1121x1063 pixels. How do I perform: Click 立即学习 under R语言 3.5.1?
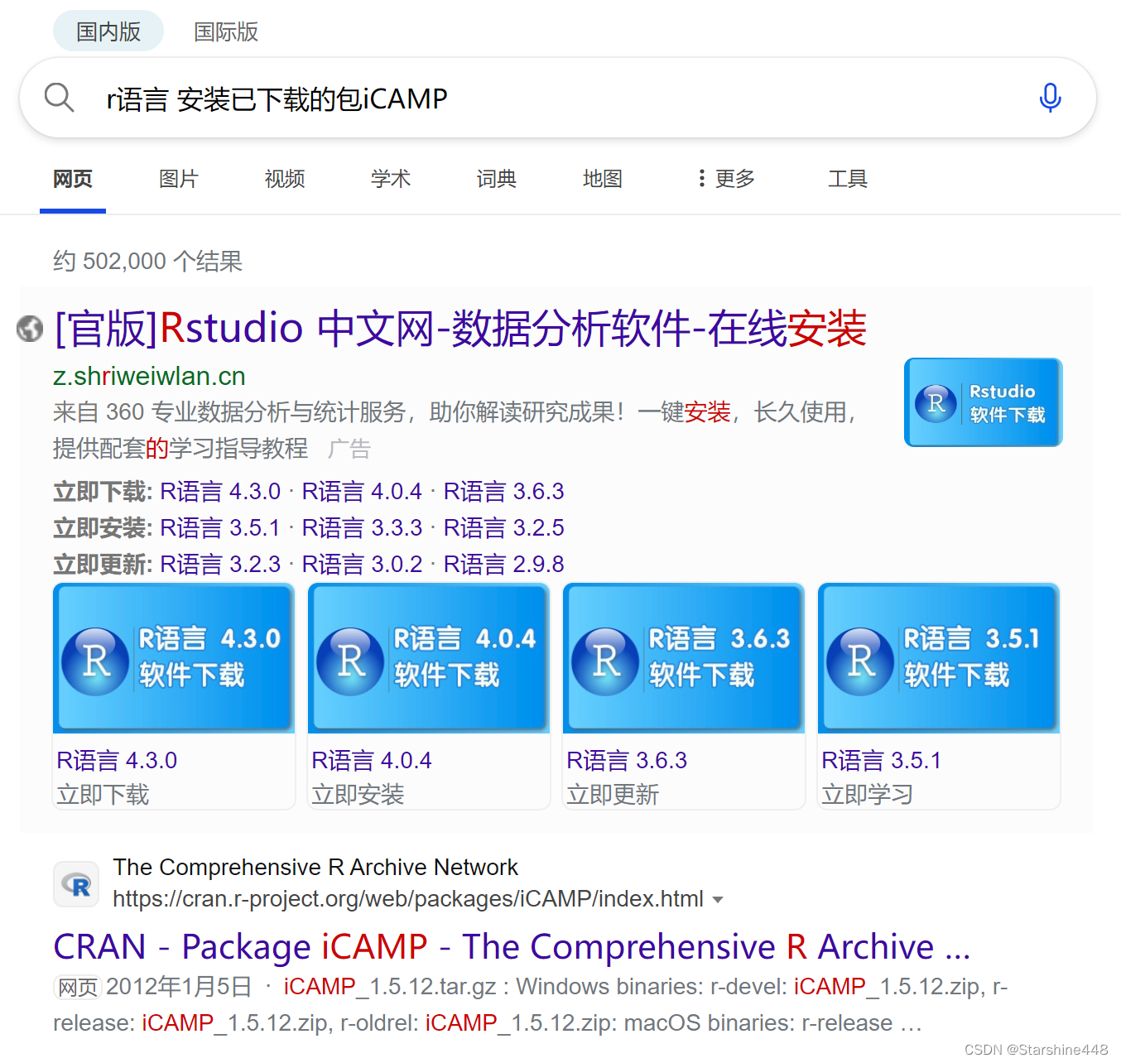point(867,795)
